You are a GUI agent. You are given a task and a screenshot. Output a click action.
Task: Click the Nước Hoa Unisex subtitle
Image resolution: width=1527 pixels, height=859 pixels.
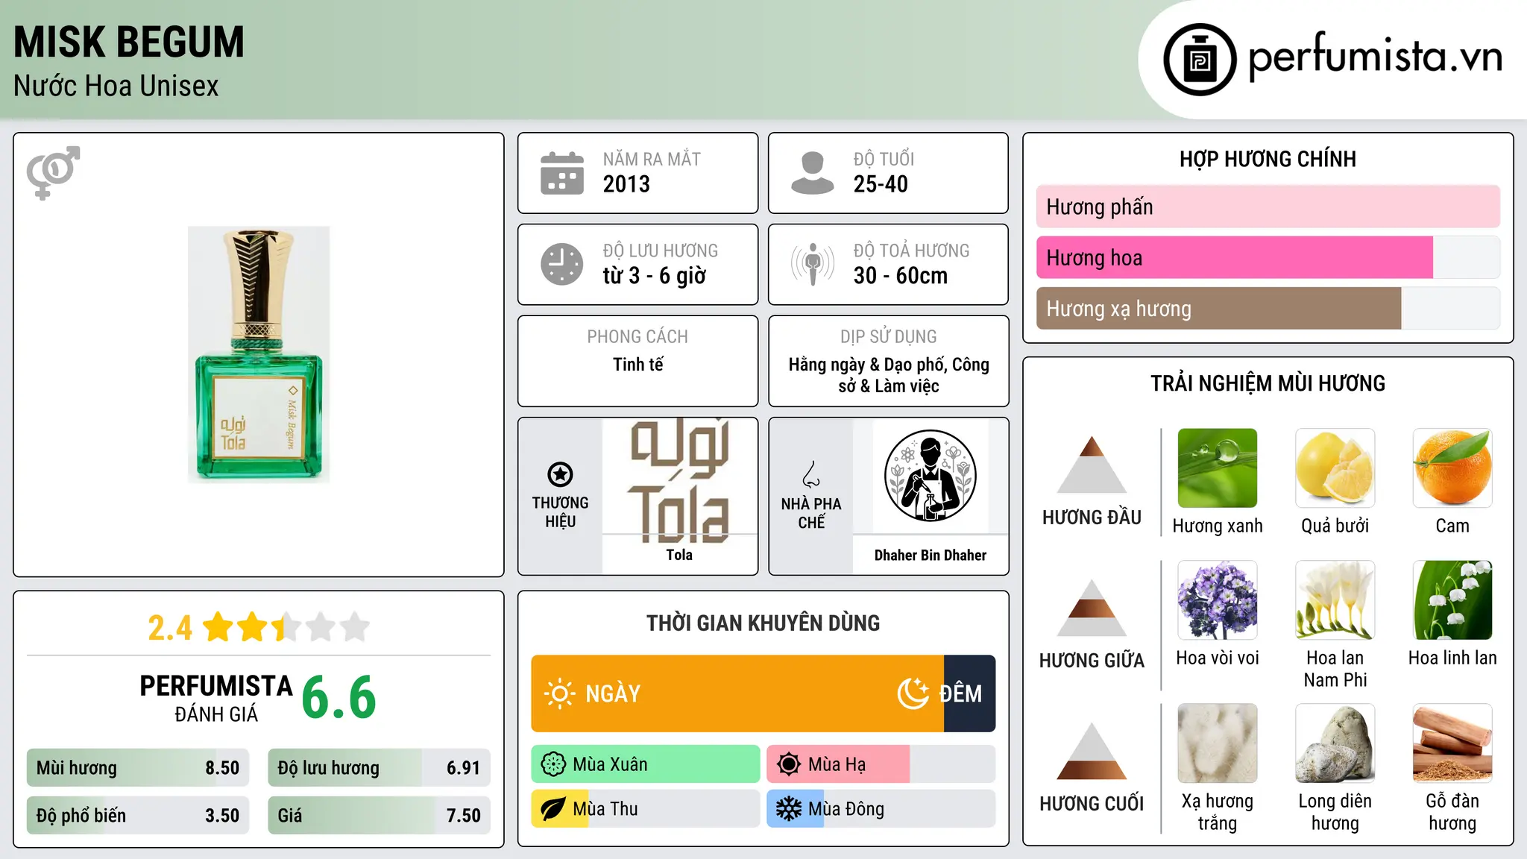116,86
